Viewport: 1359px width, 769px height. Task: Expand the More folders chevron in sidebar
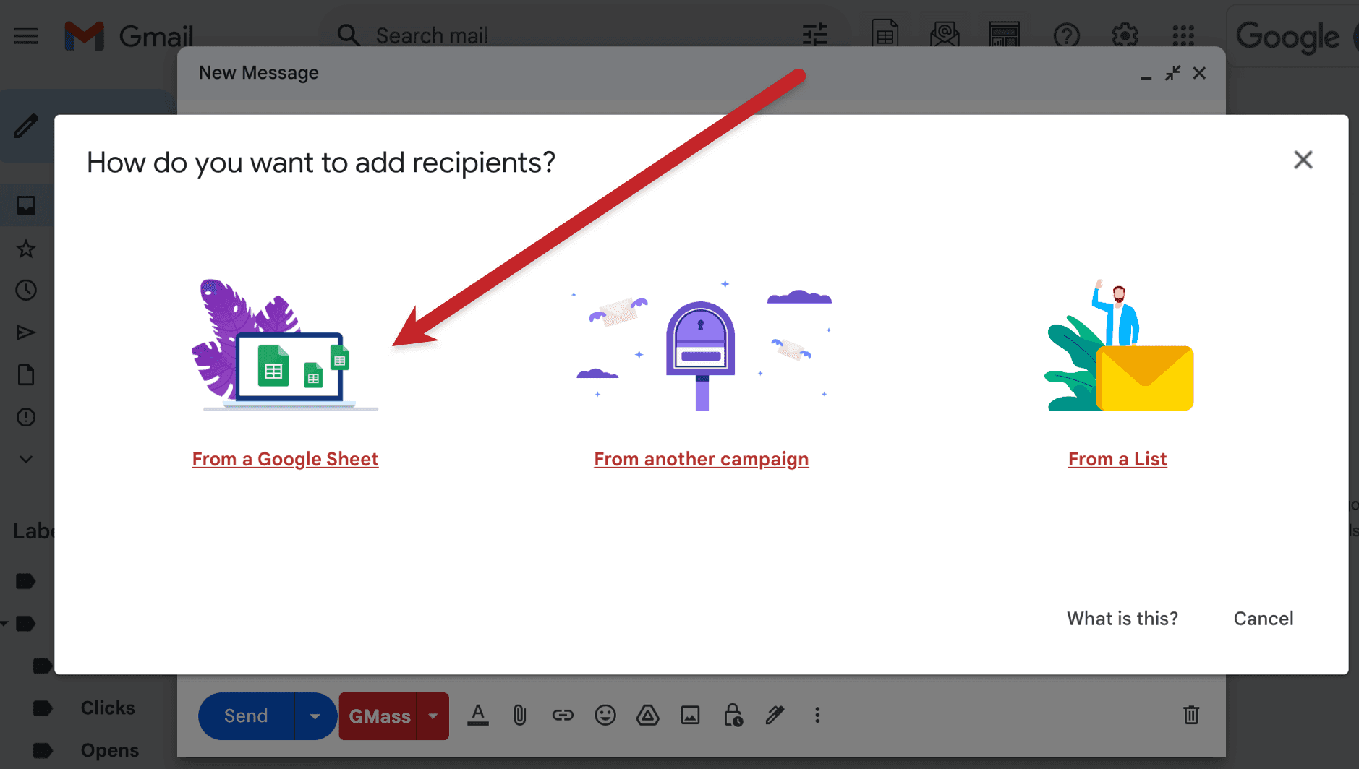click(x=26, y=459)
